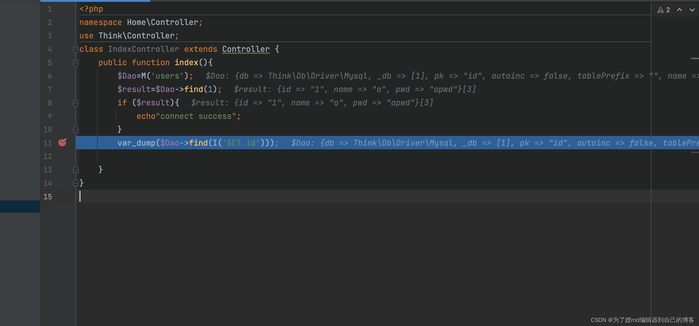The width and height of the screenshot is (699, 326).
Task: Collapse the if block fold marker on line 8
Action: click(76, 103)
